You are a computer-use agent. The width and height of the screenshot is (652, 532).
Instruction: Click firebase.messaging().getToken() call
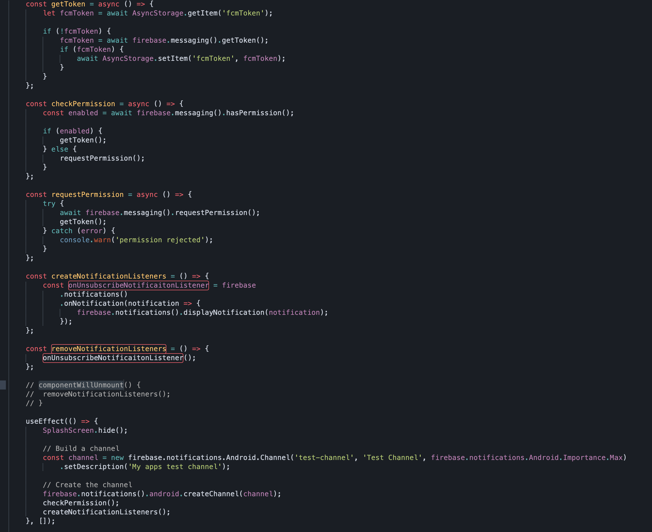tap(200, 41)
